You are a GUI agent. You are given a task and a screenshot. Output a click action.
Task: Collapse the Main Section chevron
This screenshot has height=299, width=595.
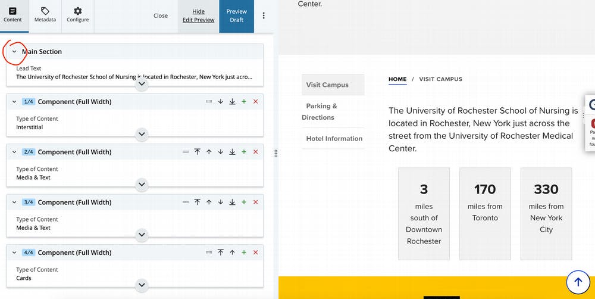pos(14,51)
